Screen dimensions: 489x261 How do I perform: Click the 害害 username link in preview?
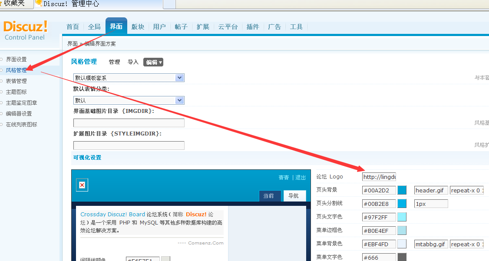click(x=284, y=178)
